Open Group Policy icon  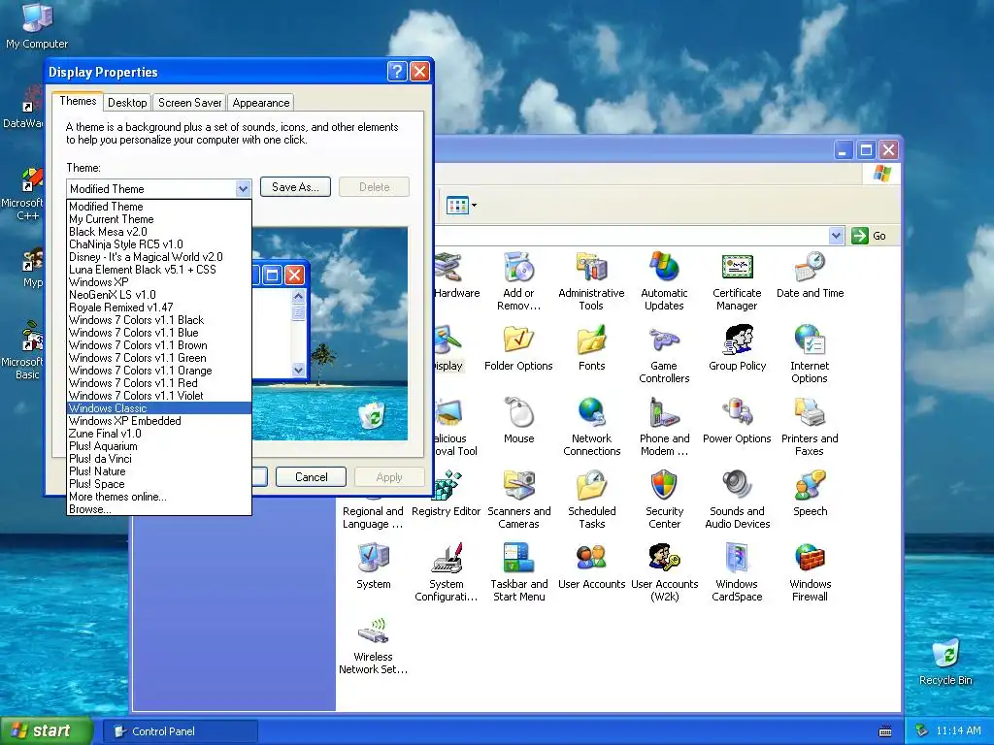coord(738,348)
